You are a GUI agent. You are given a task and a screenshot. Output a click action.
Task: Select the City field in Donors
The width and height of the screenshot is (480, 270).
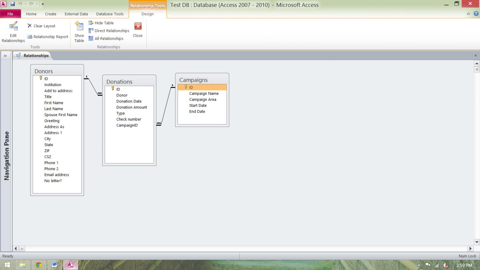57,139
